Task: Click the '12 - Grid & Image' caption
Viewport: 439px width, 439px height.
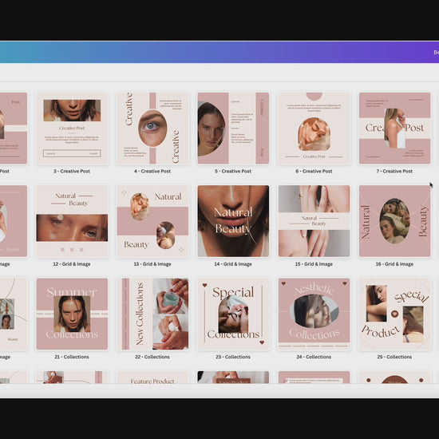Action: (x=72, y=264)
